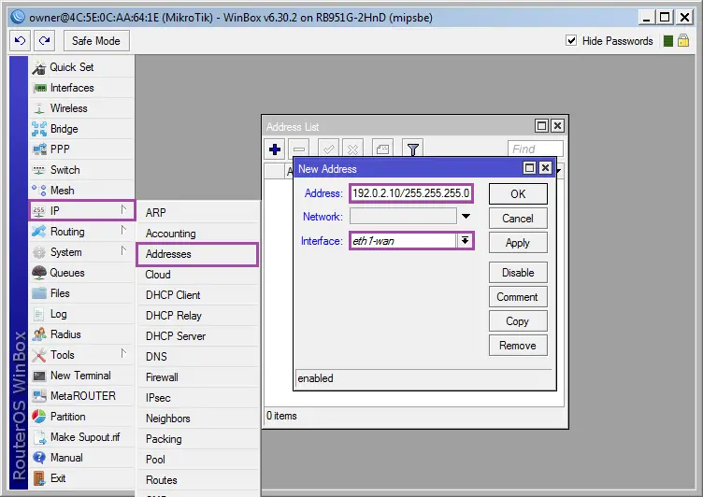Click the minus remove icon
This screenshot has width=703, height=497.
click(299, 149)
